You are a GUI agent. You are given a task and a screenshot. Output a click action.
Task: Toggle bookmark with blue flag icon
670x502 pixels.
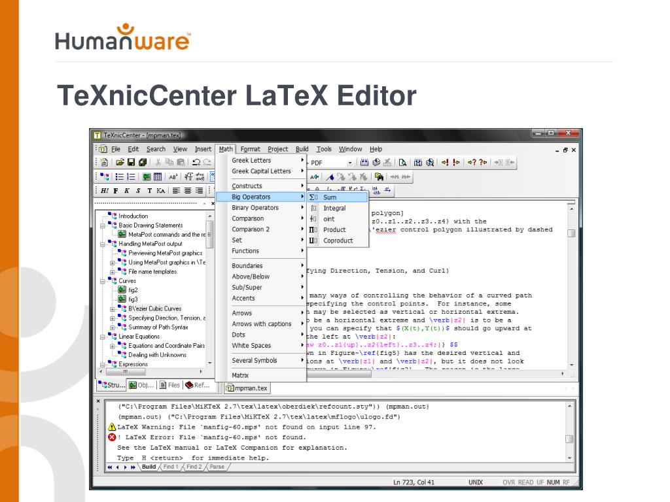(x=330, y=176)
